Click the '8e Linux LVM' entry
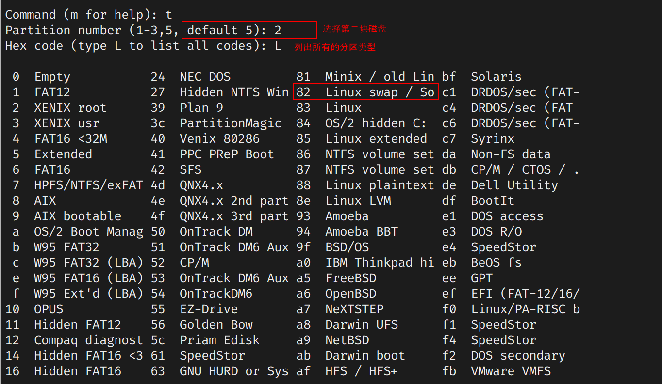This screenshot has width=662, height=384. [x=344, y=200]
